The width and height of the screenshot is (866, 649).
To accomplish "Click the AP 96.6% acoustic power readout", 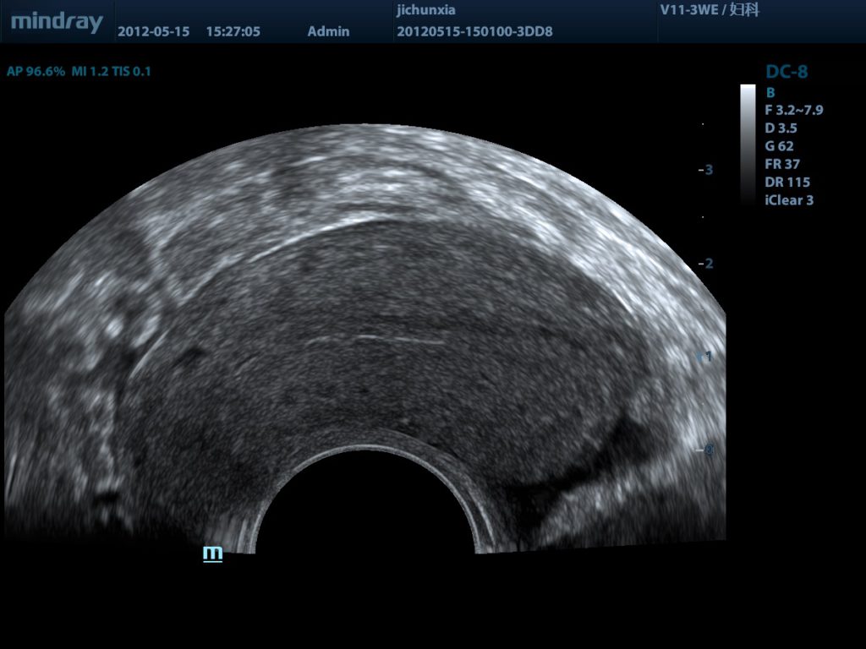I will (36, 72).
